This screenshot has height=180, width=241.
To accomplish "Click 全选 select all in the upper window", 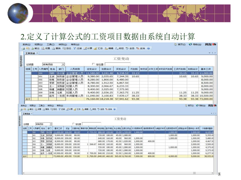I will (130, 48).
